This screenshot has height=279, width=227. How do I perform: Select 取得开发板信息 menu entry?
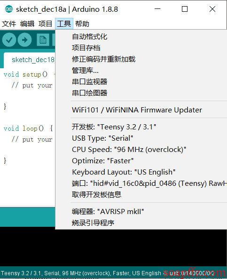pos(141,194)
